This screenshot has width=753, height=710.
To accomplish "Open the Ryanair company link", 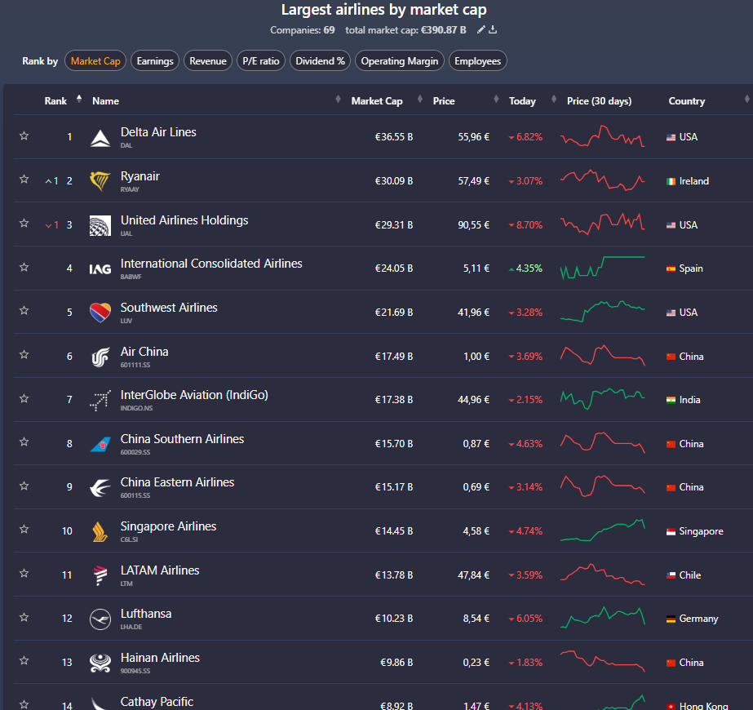I will tap(140, 176).
